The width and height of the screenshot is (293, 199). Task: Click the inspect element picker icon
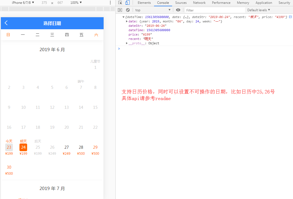pos(120,3)
